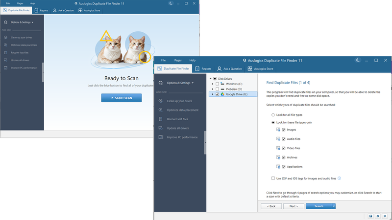Click the blue Search button
392x220 pixels.
[319, 206]
